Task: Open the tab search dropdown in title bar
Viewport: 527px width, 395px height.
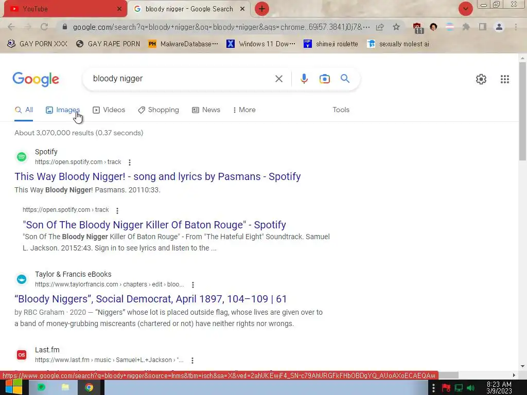Action: coord(465,9)
